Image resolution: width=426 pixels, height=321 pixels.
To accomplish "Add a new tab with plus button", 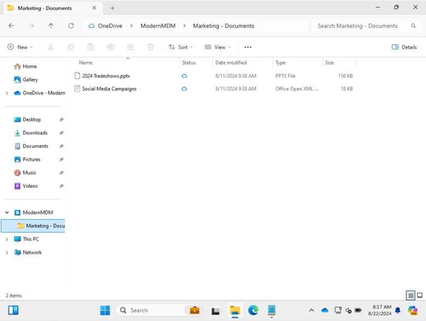I will tap(113, 8).
